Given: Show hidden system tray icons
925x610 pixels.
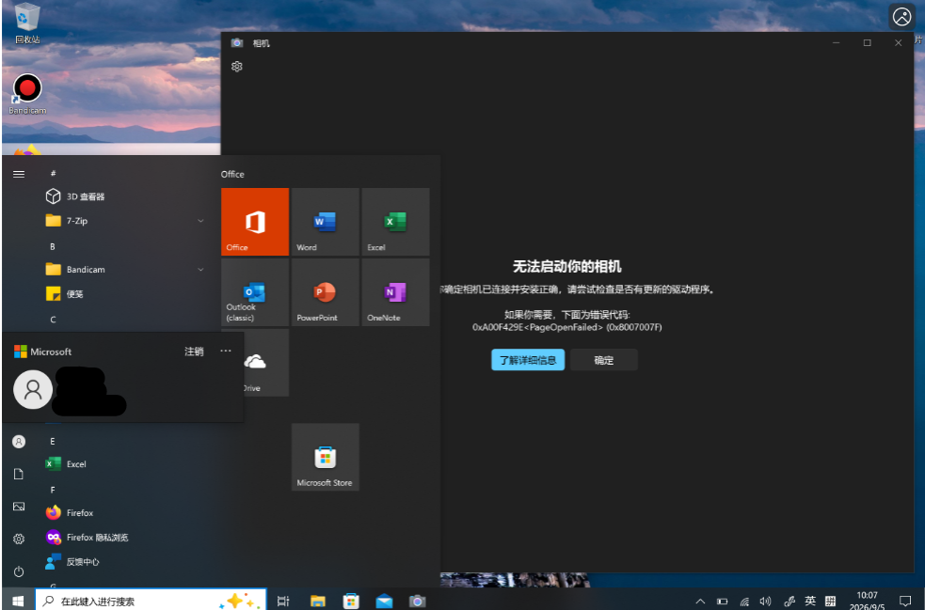Looking at the screenshot, I should (x=700, y=602).
